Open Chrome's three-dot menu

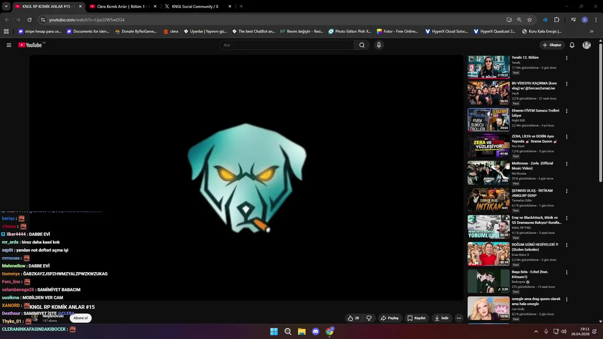595,20
